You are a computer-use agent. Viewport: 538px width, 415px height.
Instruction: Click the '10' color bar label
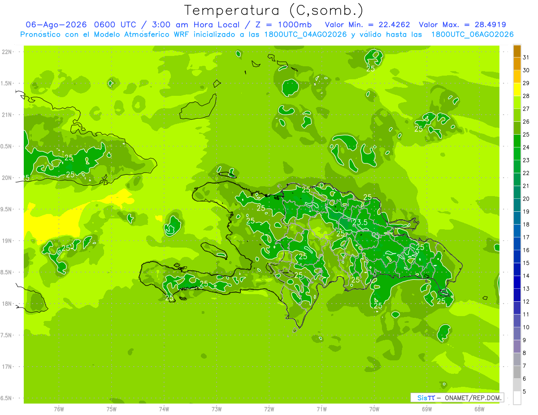[x=526, y=327]
